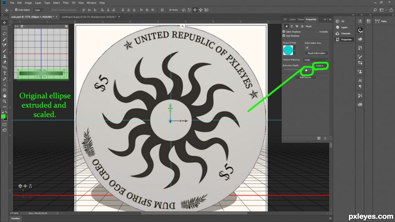
Task: Toggle Catch Shadows checkbox
Action: click(x=284, y=32)
